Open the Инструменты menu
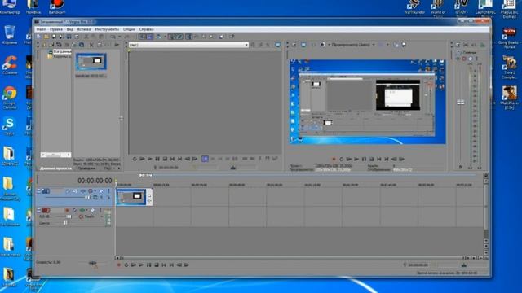The height and width of the screenshot is (293, 522). coord(107,29)
